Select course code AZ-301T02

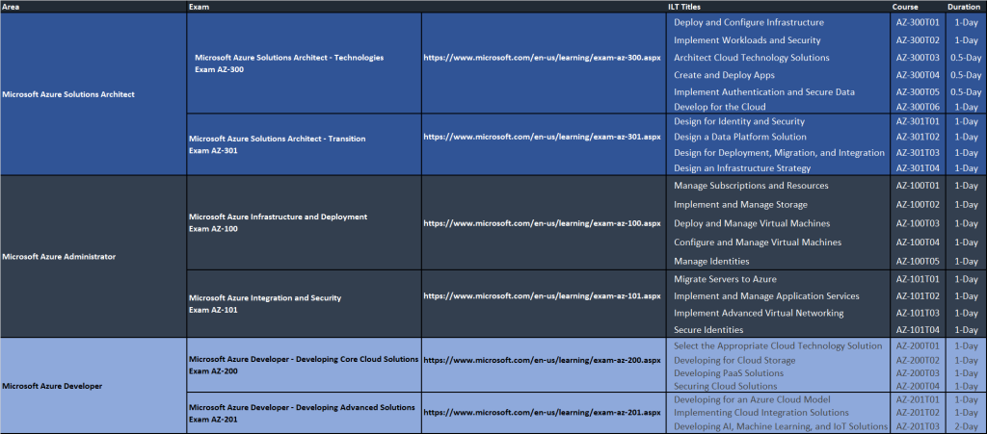(x=918, y=137)
